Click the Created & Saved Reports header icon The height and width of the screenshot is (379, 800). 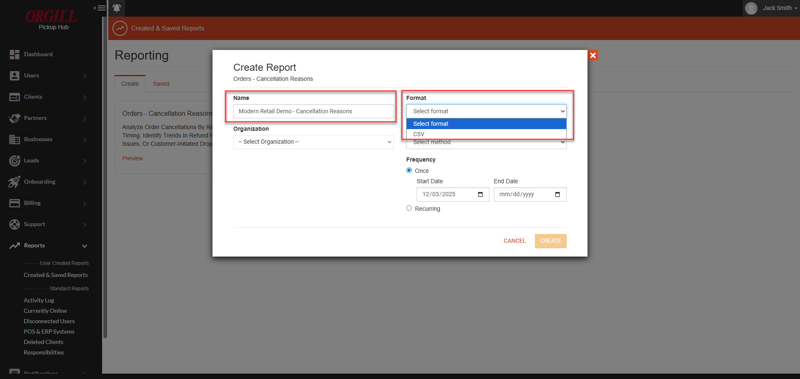pyautogui.click(x=120, y=28)
